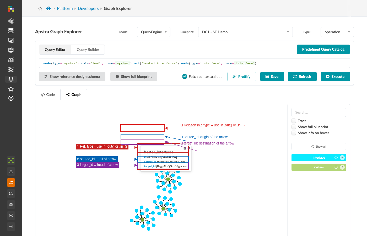Expand sidebar with arrow icon at bottom
Viewport: 367px width, 236px height.
[11, 227]
